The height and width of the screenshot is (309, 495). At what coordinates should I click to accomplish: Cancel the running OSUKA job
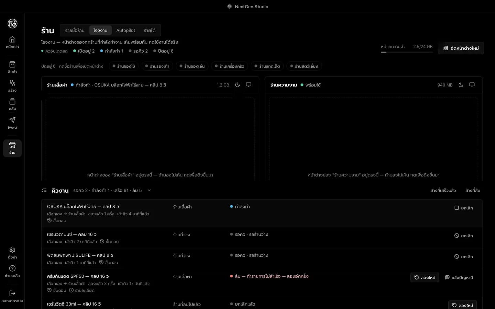(464, 208)
